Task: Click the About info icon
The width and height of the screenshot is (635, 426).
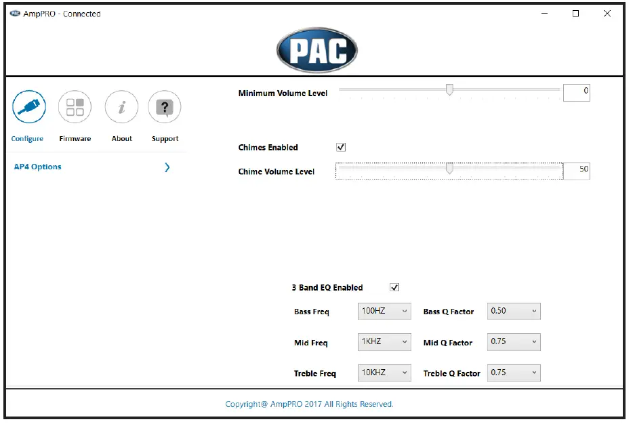Action: click(x=121, y=106)
